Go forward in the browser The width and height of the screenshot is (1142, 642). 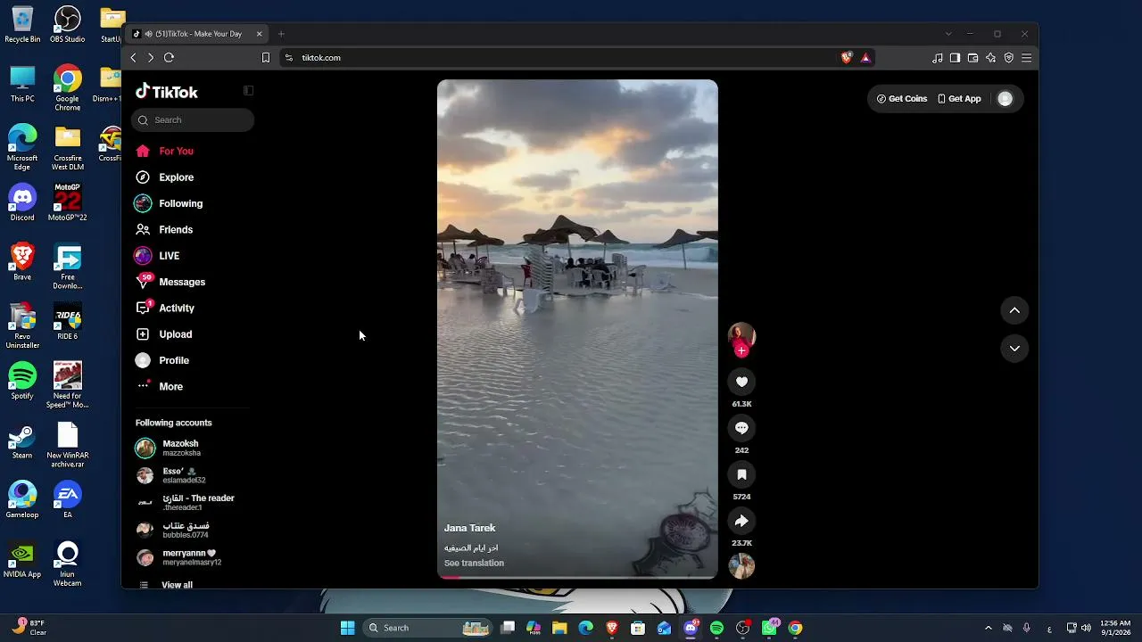click(151, 58)
